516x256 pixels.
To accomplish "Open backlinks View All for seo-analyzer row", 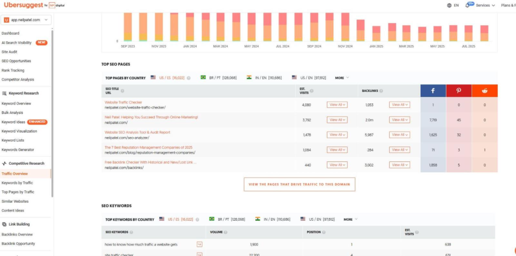I will (x=400, y=135).
